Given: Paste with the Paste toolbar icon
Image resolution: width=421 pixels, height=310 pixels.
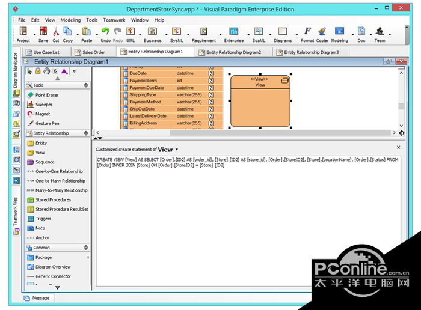Looking at the screenshot, I should tap(87, 31).
